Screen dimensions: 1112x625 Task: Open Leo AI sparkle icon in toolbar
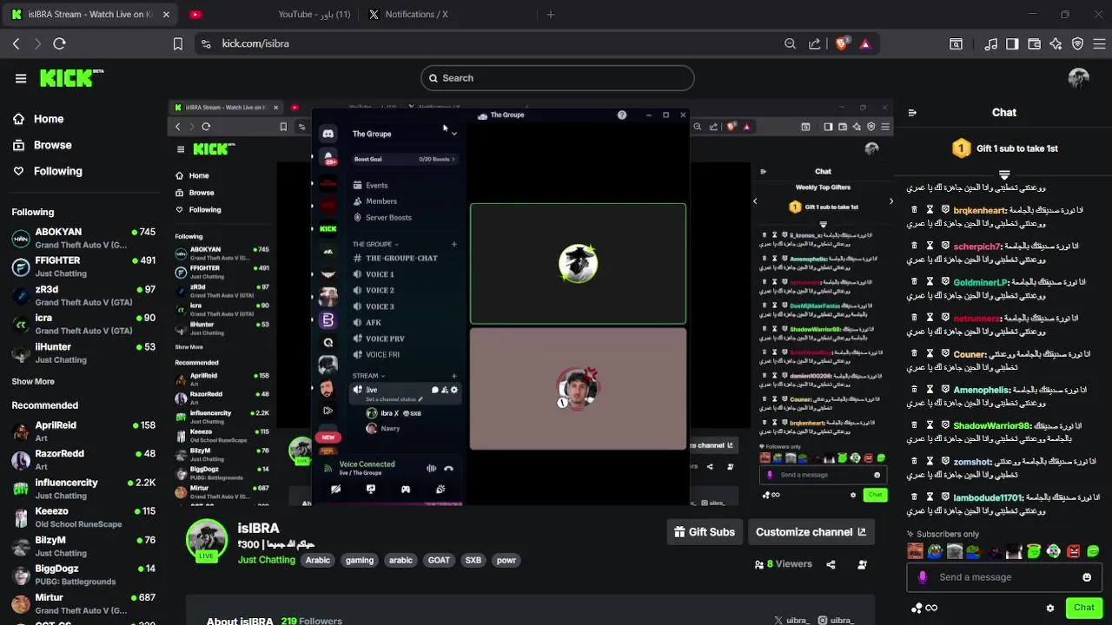(1056, 43)
